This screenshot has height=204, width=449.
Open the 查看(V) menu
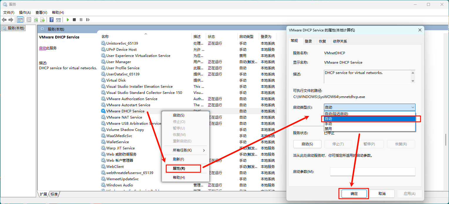coord(41,13)
